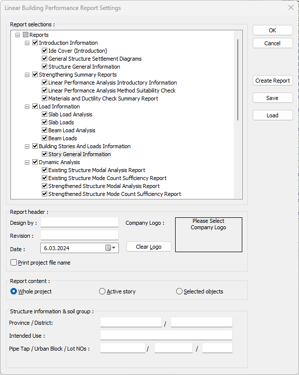Uncheck Linear Performance Analysis Introductory Information

click(x=44, y=82)
